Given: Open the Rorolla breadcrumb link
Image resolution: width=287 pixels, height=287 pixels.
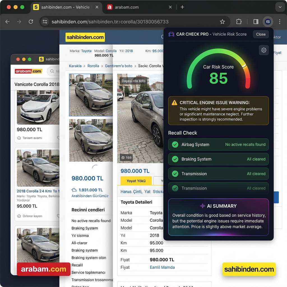Looking at the screenshot, I should click(93, 66).
